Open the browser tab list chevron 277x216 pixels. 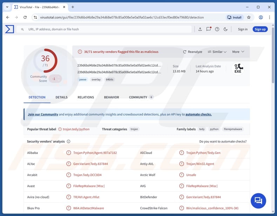click(x=7, y=7)
